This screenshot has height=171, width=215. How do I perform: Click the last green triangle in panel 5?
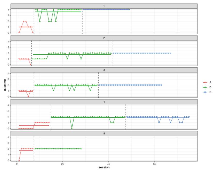tap(81, 149)
